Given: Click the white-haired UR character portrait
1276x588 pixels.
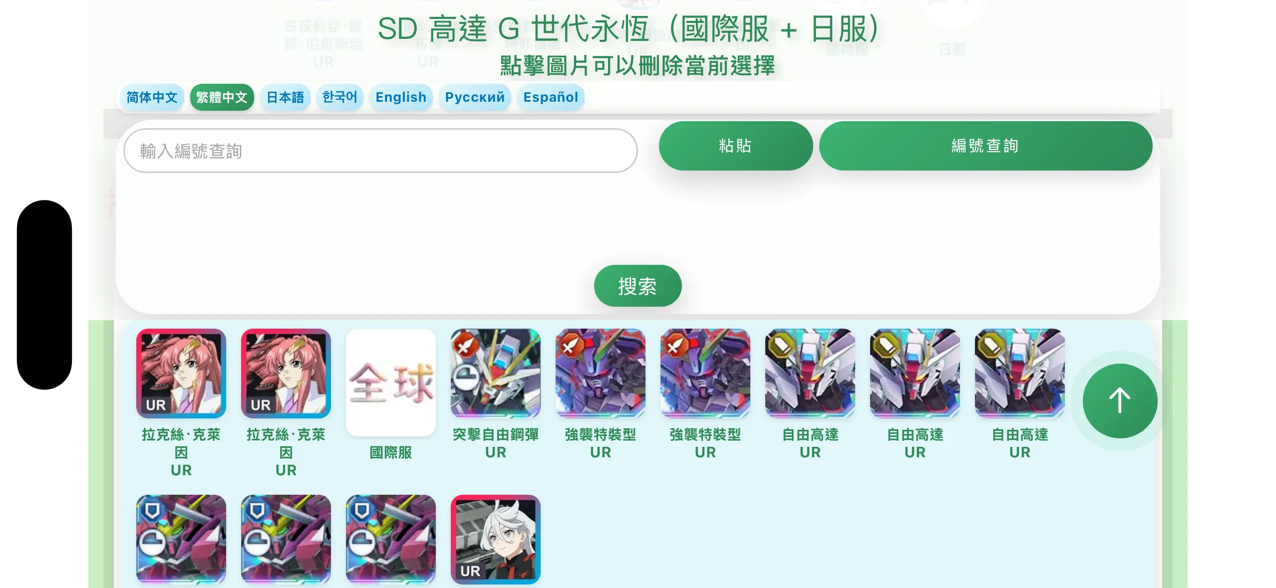Looking at the screenshot, I should [x=495, y=539].
